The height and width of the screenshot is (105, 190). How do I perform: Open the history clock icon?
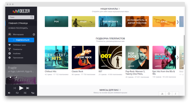pos(169,94)
